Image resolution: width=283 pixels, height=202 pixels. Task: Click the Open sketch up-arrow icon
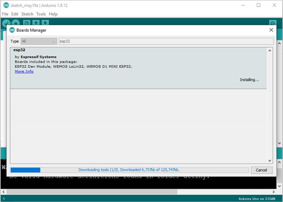pyautogui.click(x=36, y=22)
